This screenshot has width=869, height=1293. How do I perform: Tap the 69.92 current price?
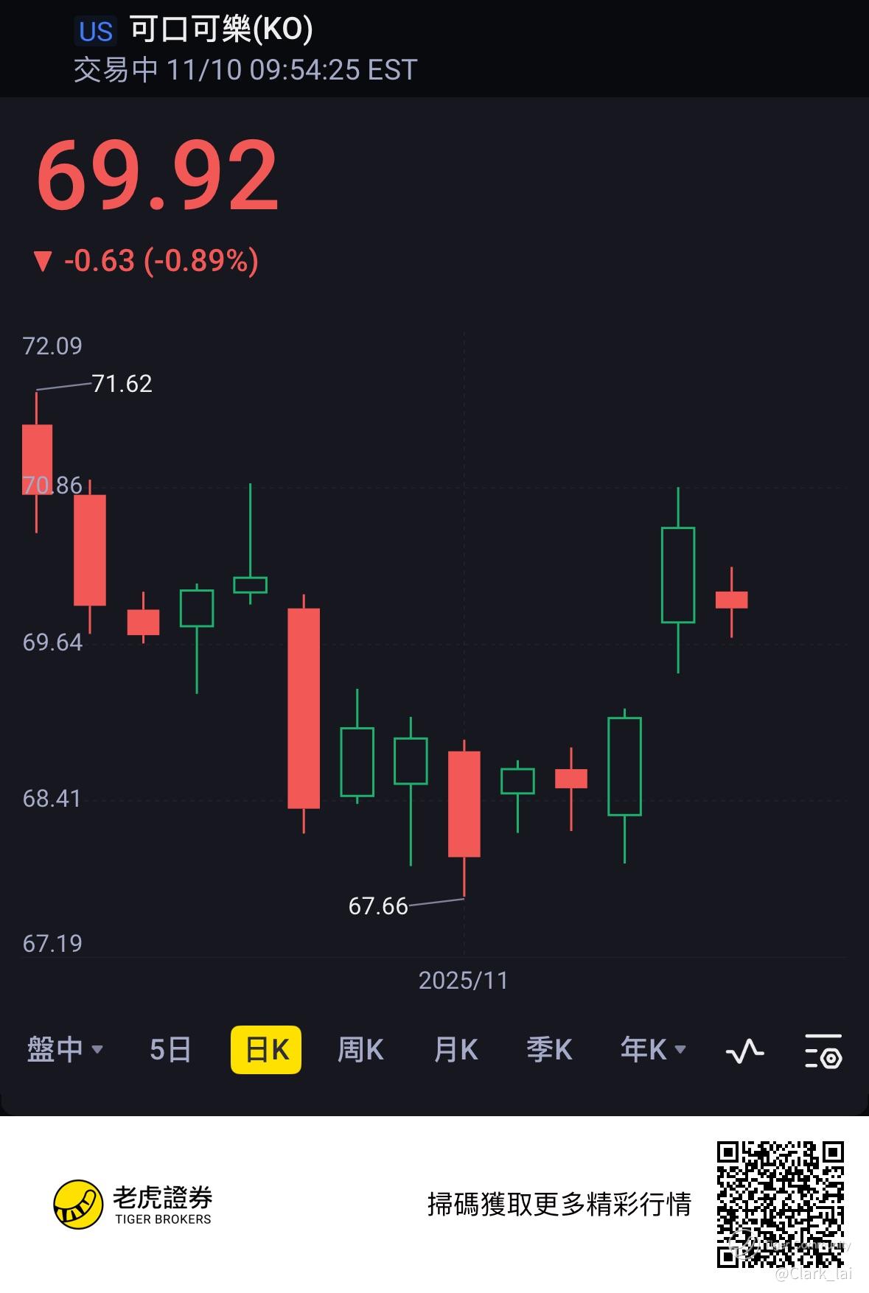coord(157,176)
